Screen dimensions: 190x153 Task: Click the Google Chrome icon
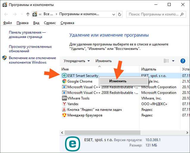(x=64, y=81)
